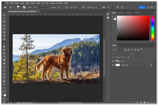Select the Healing Brush tool
Viewport: 158px width, 105px height.
click(4, 39)
